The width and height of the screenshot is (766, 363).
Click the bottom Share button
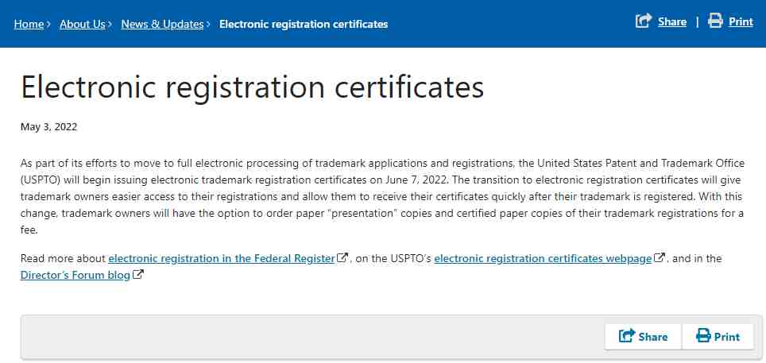pyautogui.click(x=643, y=337)
